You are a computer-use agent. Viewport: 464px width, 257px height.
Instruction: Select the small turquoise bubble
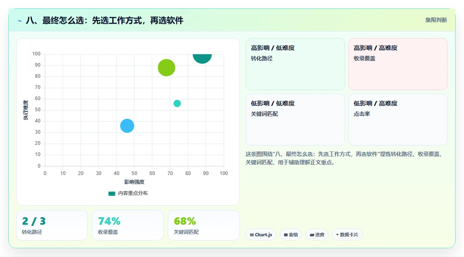point(177,103)
